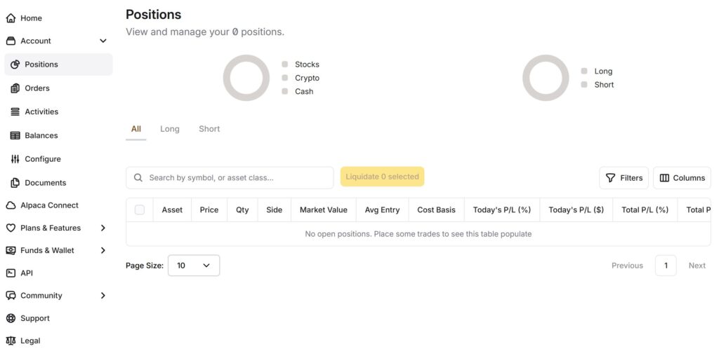
Task: Click the Support lifebuoy icon
Action: [11, 318]
